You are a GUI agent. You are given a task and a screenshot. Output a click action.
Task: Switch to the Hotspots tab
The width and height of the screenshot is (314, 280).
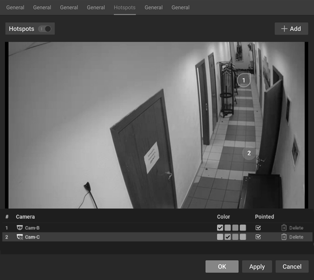pyautogui.click(x=124, y=7)
